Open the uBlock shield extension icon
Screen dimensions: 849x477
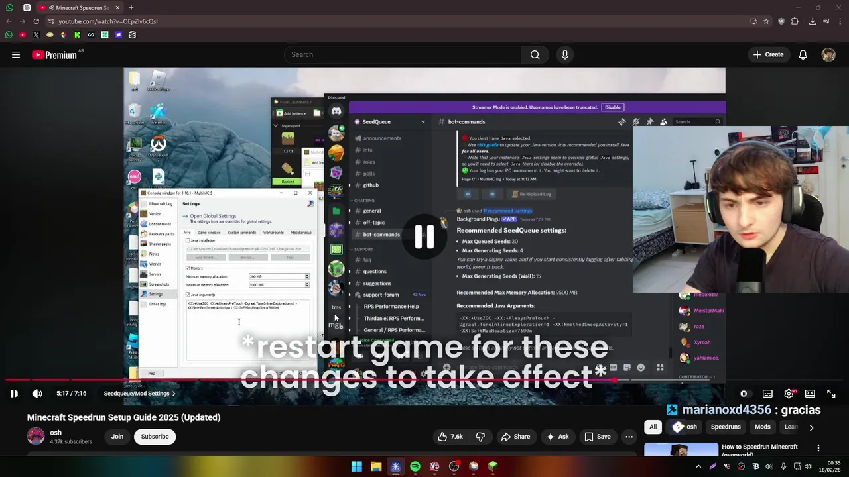pos(781,21)
